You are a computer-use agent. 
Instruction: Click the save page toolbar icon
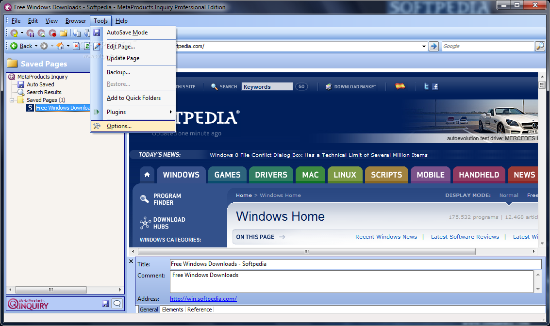(x=31, y=33)
